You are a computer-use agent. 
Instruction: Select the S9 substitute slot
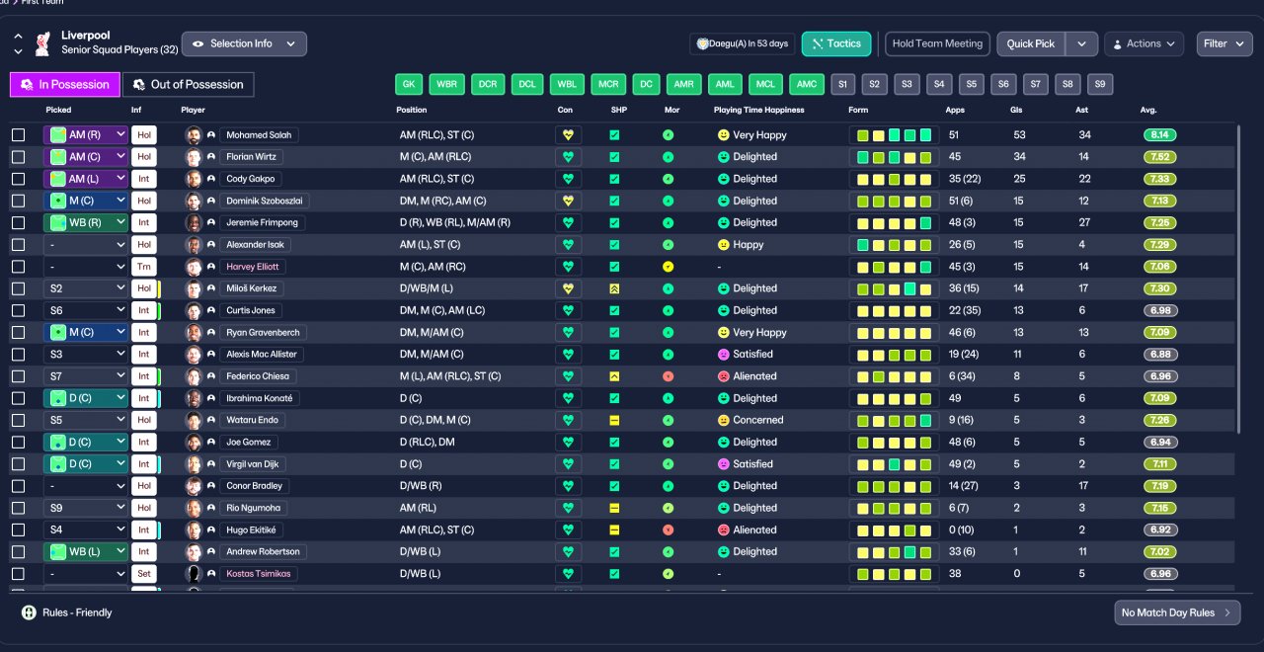point(1100,85)
